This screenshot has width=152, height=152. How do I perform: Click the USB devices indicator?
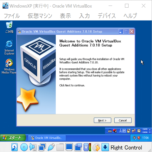click(51, 147)
